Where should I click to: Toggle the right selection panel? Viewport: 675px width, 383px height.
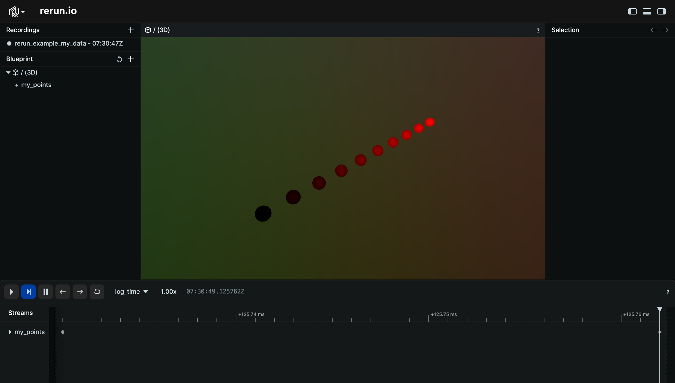661,11
